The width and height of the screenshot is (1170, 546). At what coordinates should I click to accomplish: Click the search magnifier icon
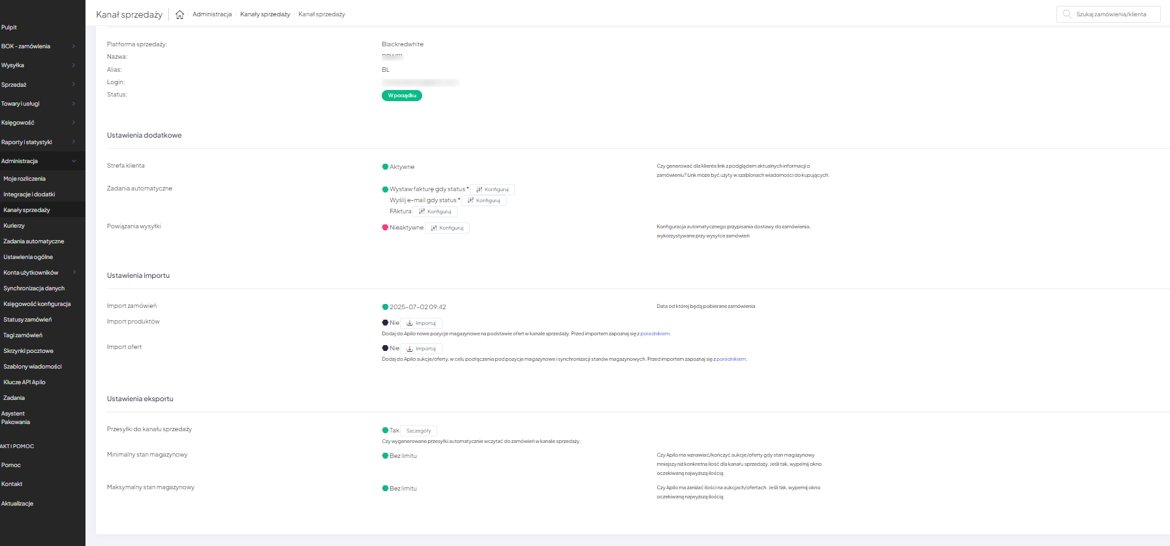point(1067,14)
